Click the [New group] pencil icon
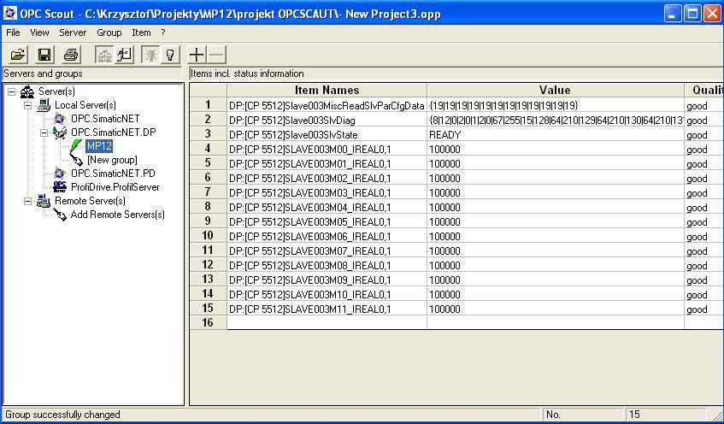Image resolution: width=724 pixels, height=424 pixels. coord(76,160)
